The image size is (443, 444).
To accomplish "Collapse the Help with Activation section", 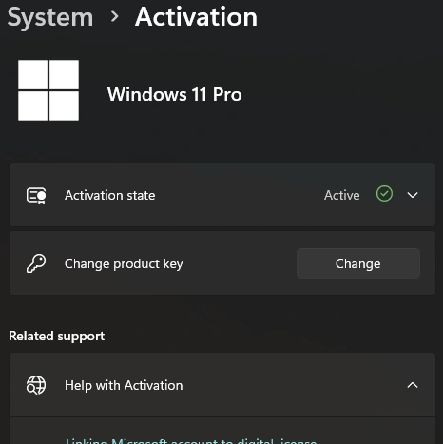I will pyautogui.click(x=413, y=385).
